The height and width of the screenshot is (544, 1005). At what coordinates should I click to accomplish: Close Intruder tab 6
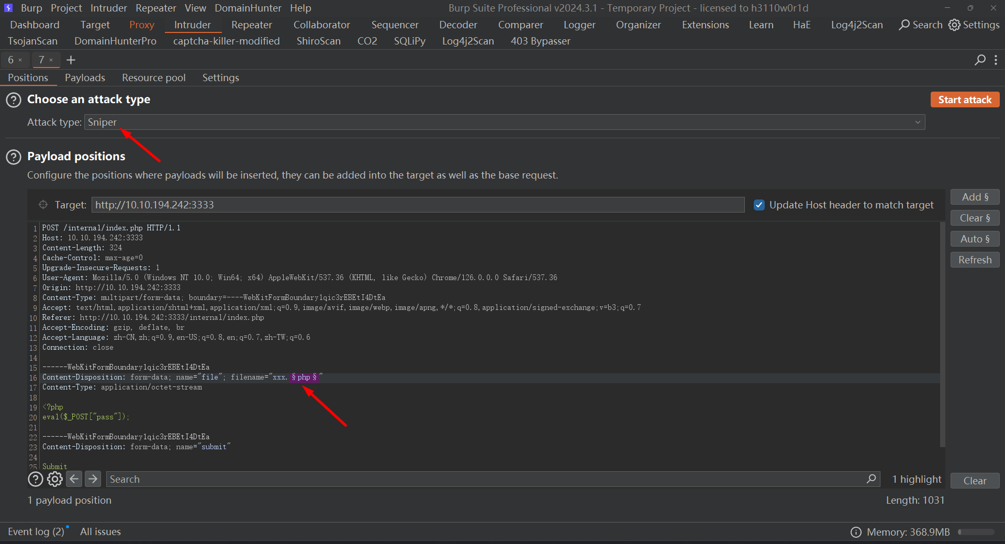point(20,60)
